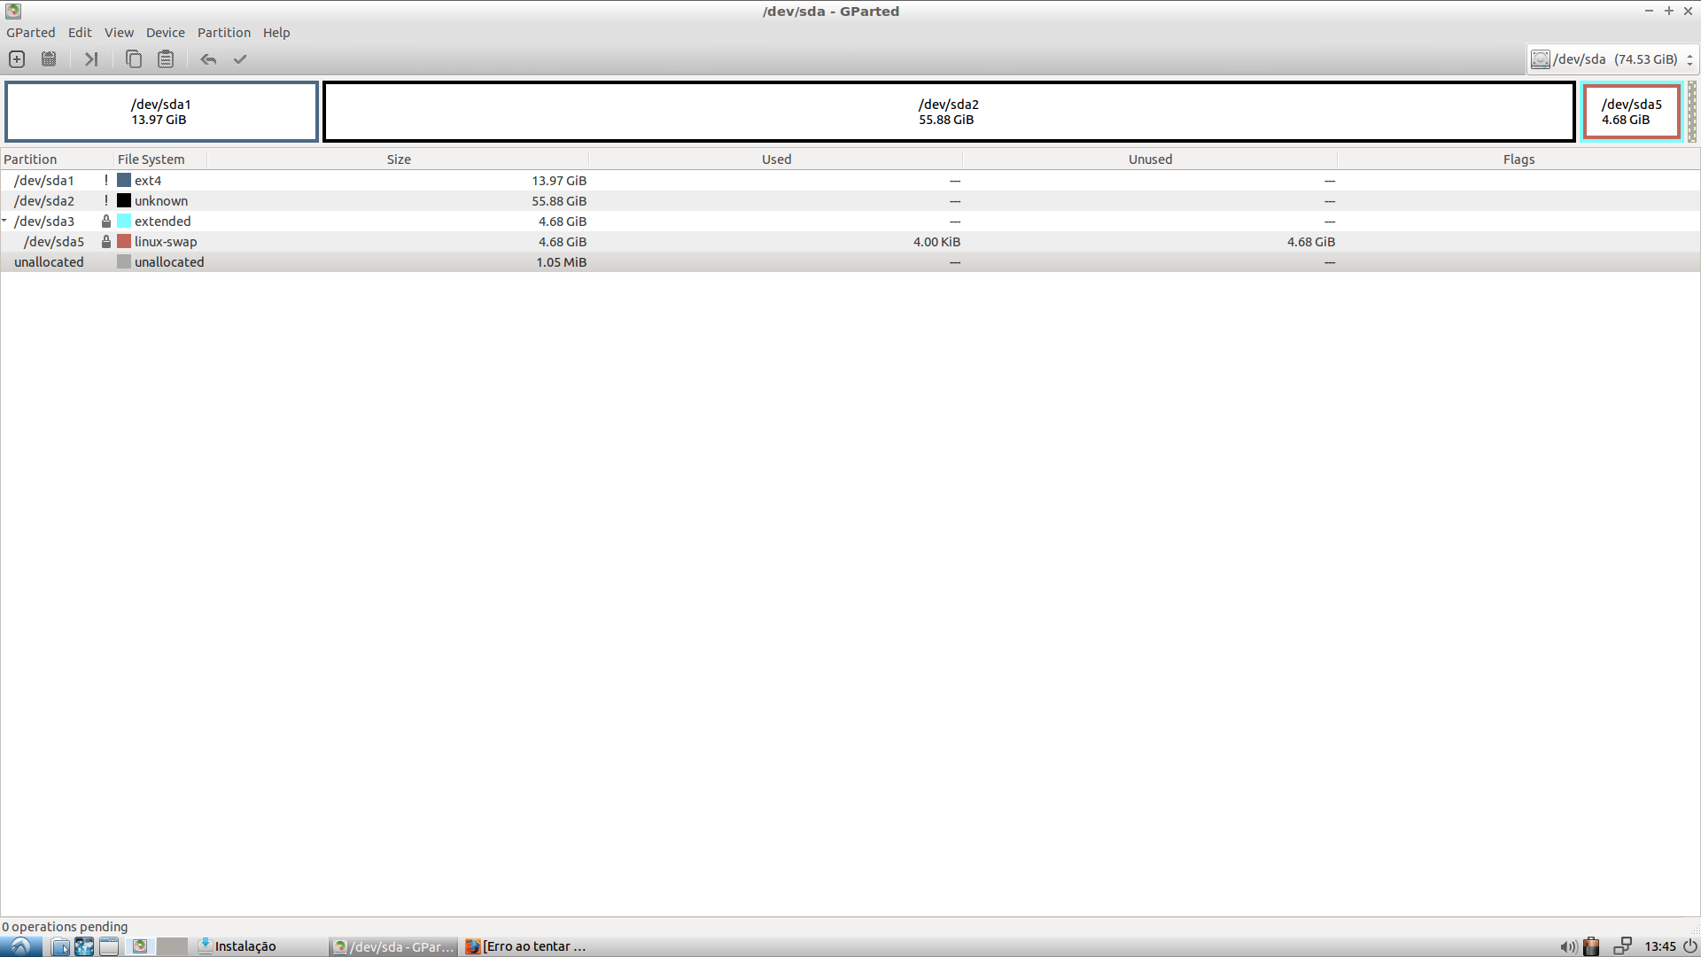Open the View menu
1701x957 pixels.
pyautogui.click(x=119, y=33)
